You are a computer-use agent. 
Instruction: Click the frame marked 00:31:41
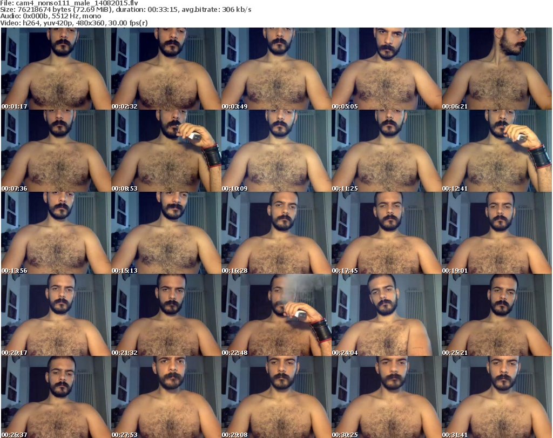pyautogui.click(x=497, y=397)
